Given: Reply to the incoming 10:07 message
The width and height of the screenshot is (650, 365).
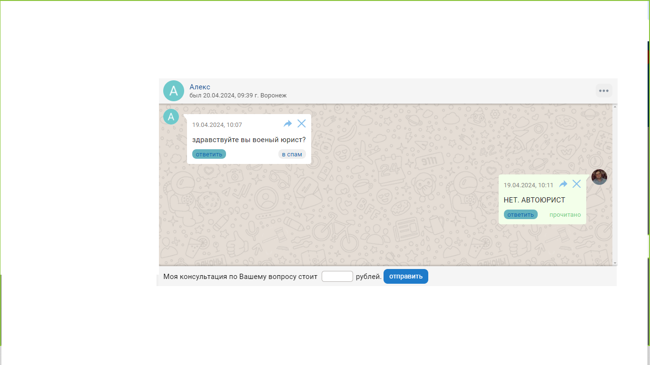Looking at the screenshot, I should point(209,154).
